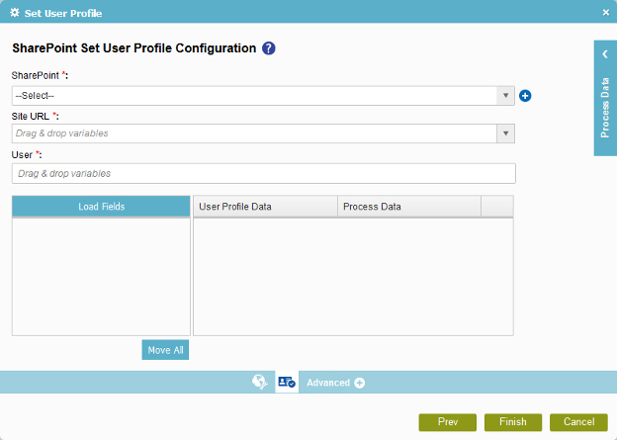Click the Prev button
The height and width of the screenshot is (440, 617).
coord(447,422)
